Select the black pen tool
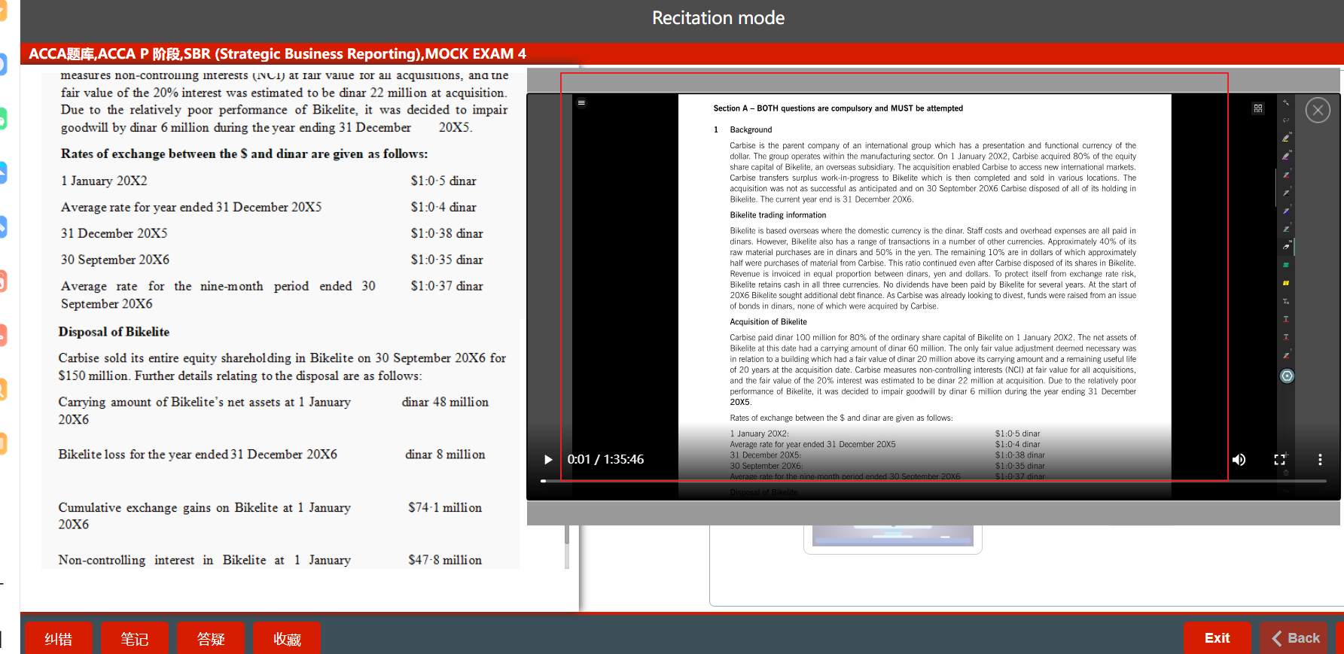 point(1286,193)
